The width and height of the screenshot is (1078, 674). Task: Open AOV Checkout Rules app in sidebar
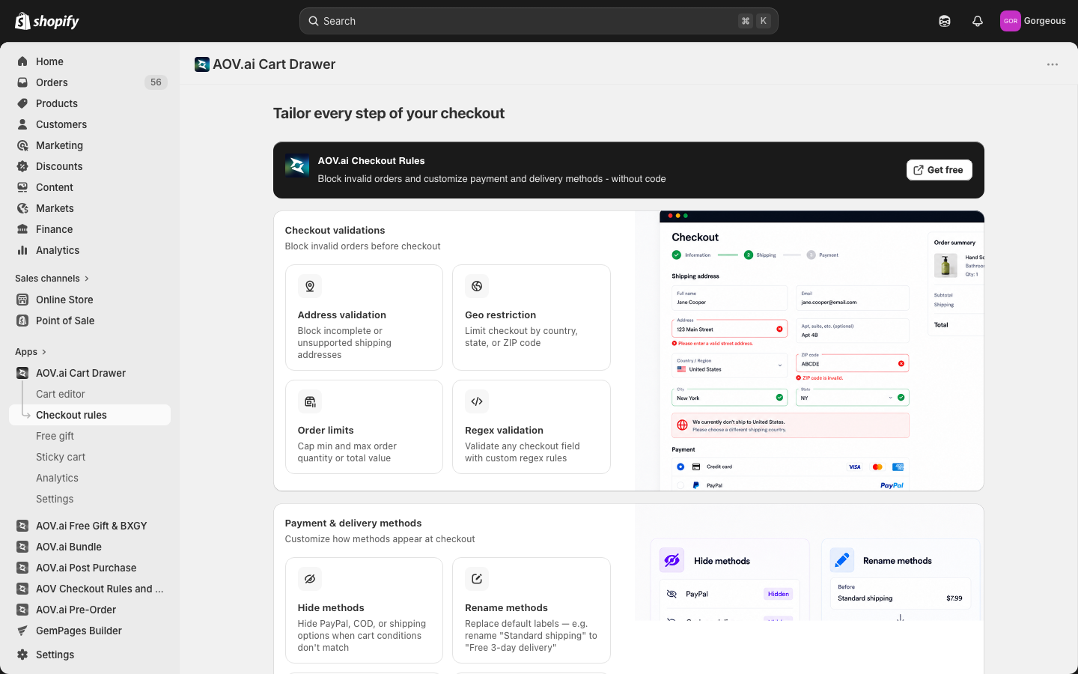90,589
